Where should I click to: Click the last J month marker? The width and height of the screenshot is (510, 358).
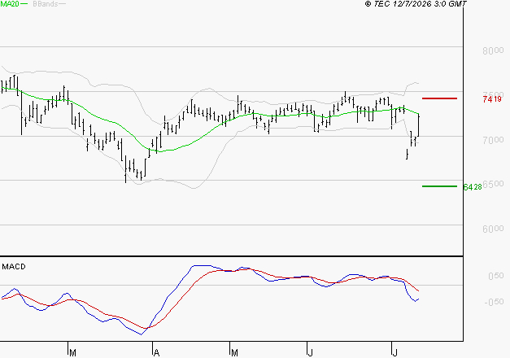click(395, 353)
